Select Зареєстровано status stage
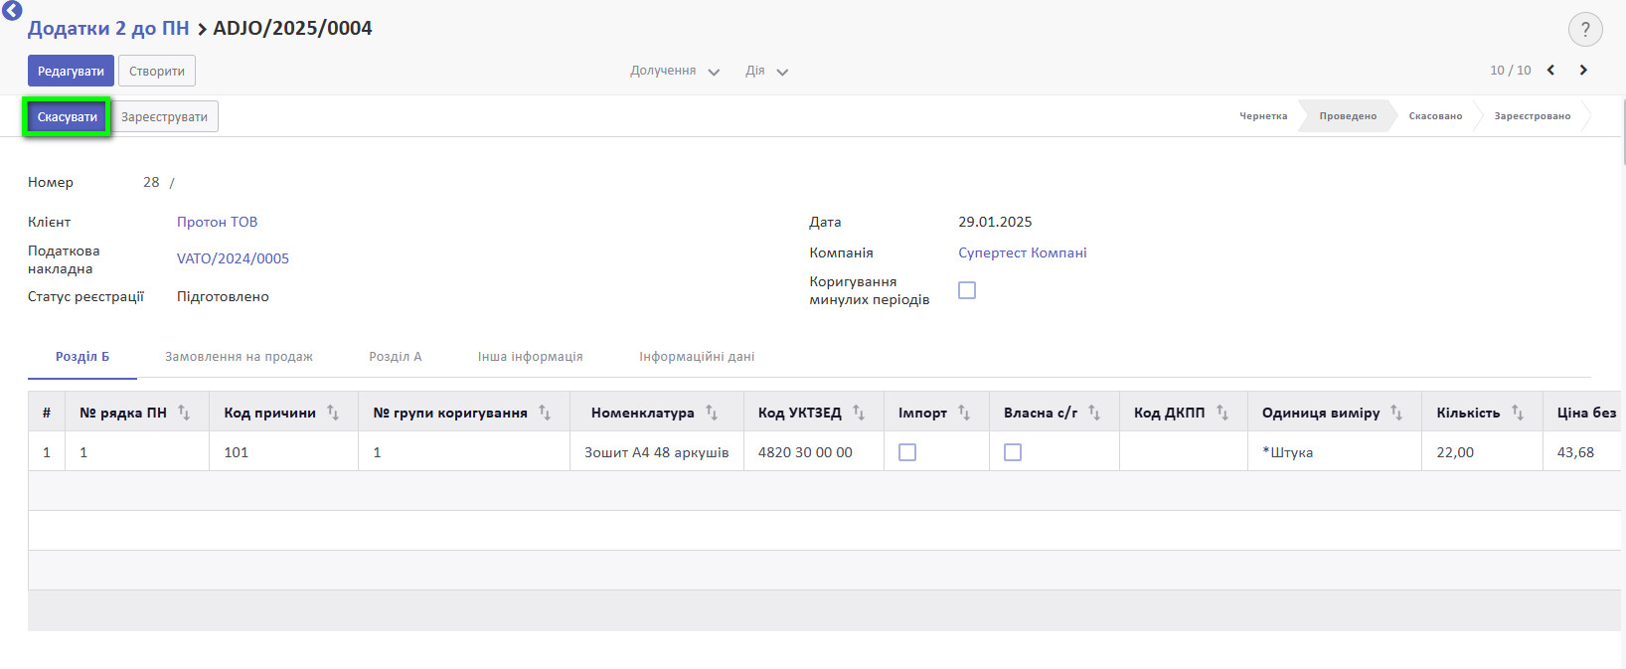Screen dimensions: 1626x669 tap(1533, 116)
